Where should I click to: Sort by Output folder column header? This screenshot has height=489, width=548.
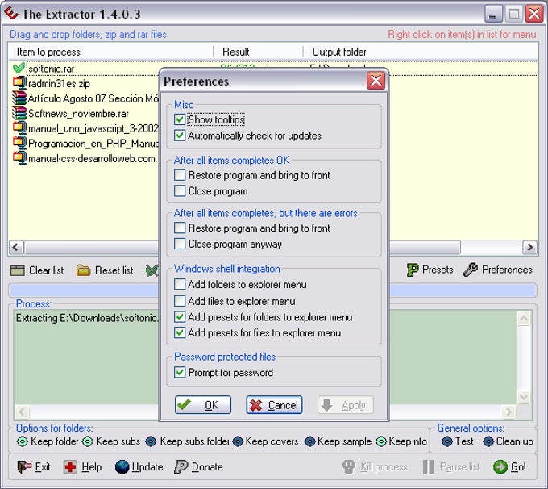click(421, 52)
